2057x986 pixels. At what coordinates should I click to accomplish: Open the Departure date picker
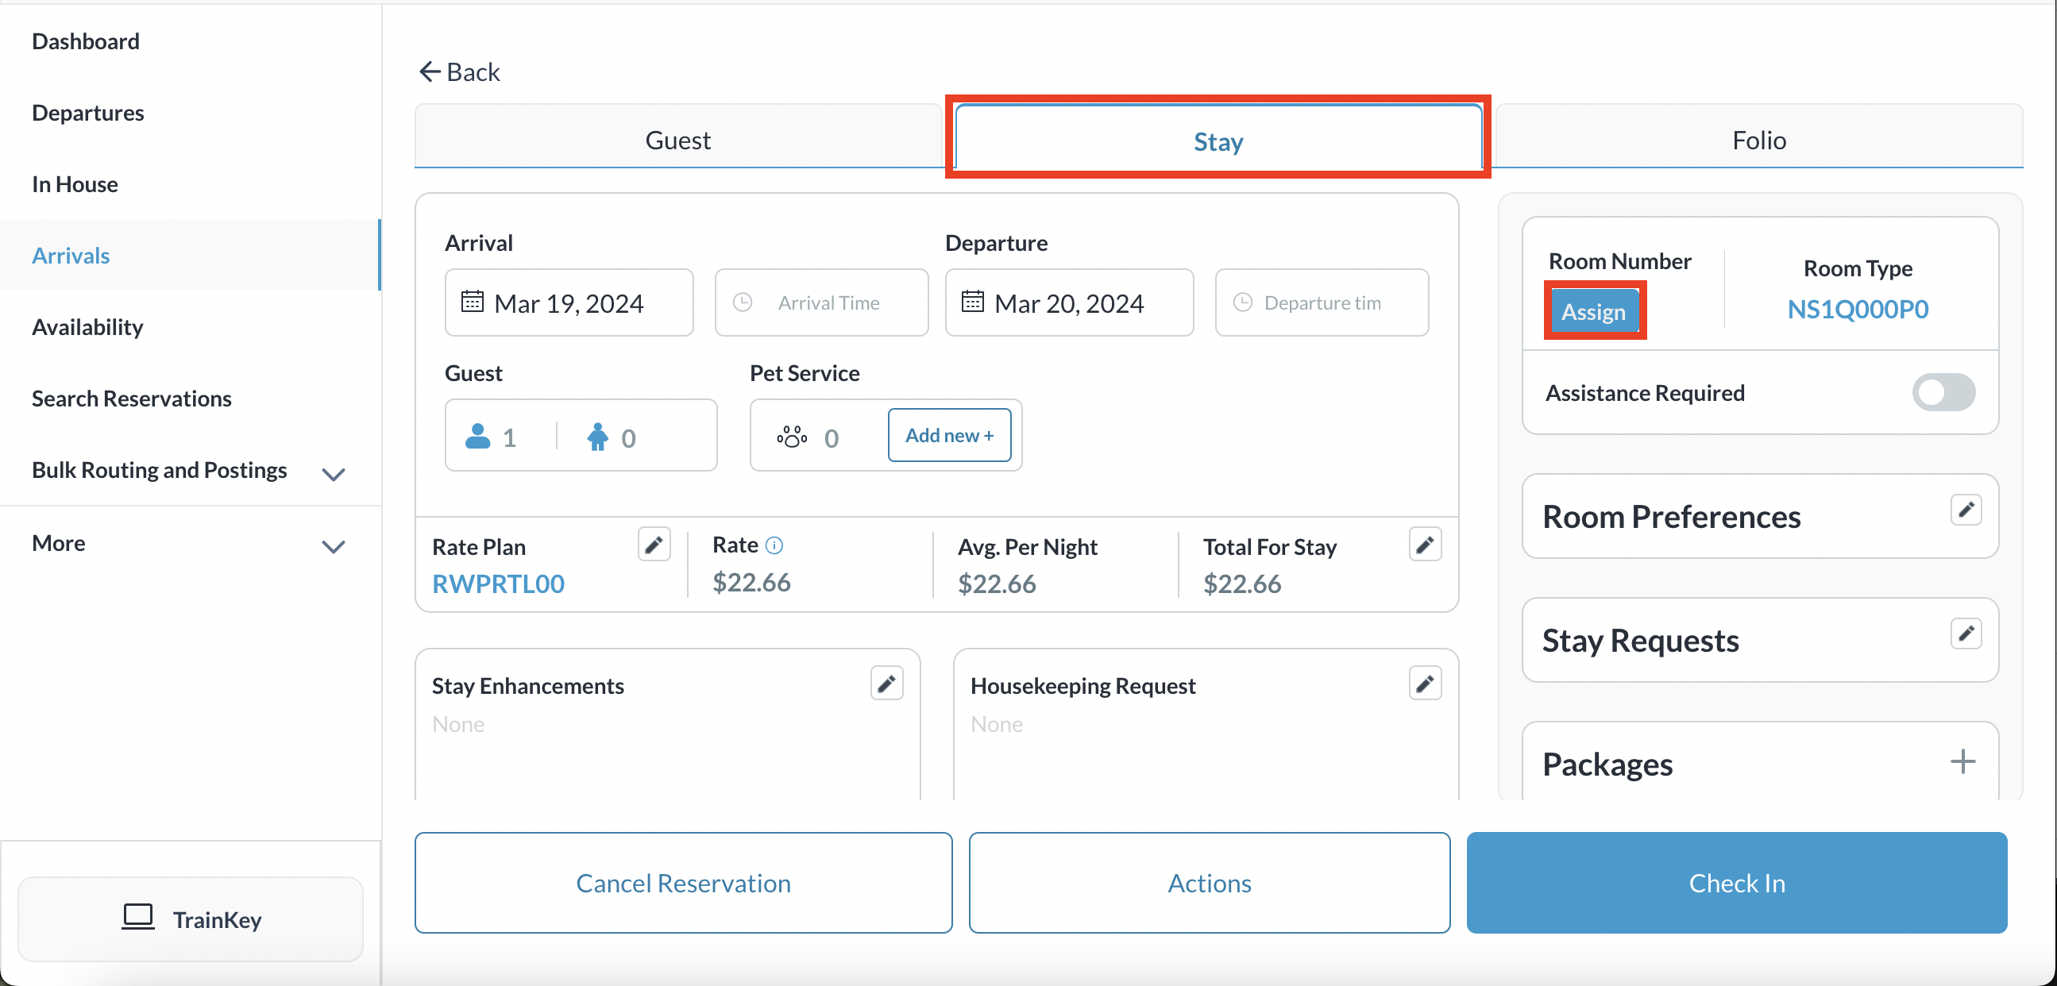[x=1068, y=303]
